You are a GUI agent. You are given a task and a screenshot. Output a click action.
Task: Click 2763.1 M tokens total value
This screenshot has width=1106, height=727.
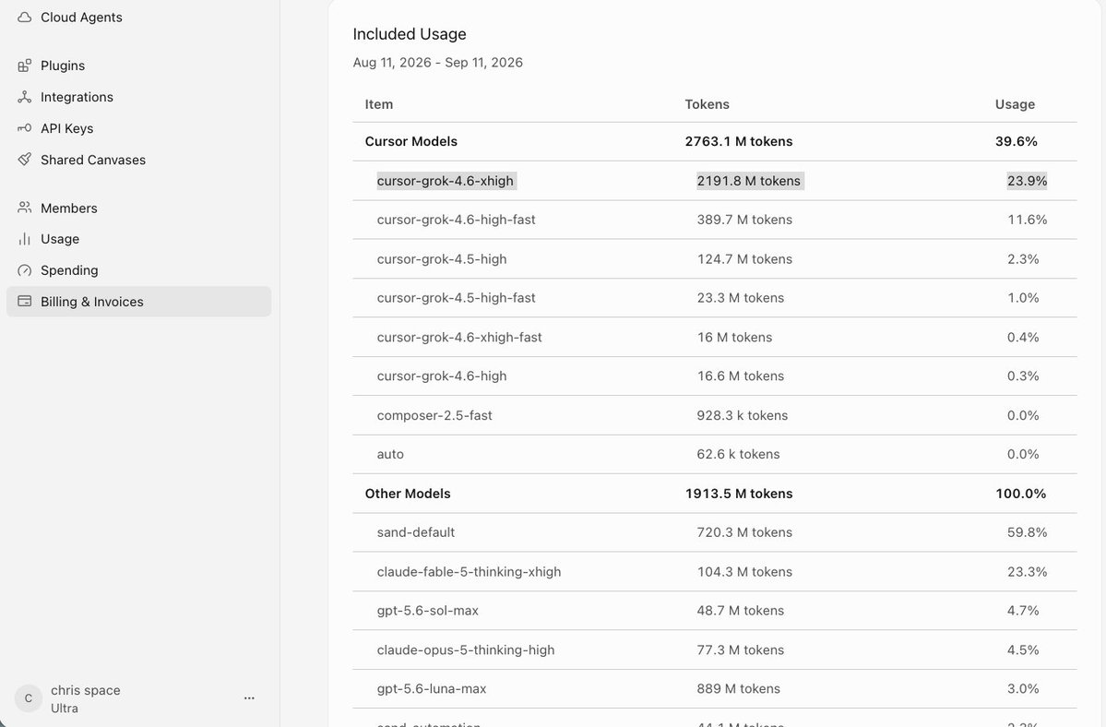click(739, 141)
